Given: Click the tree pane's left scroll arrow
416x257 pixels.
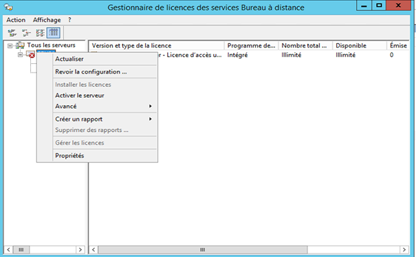Looking at the screenshot, I should coord(8,249).
